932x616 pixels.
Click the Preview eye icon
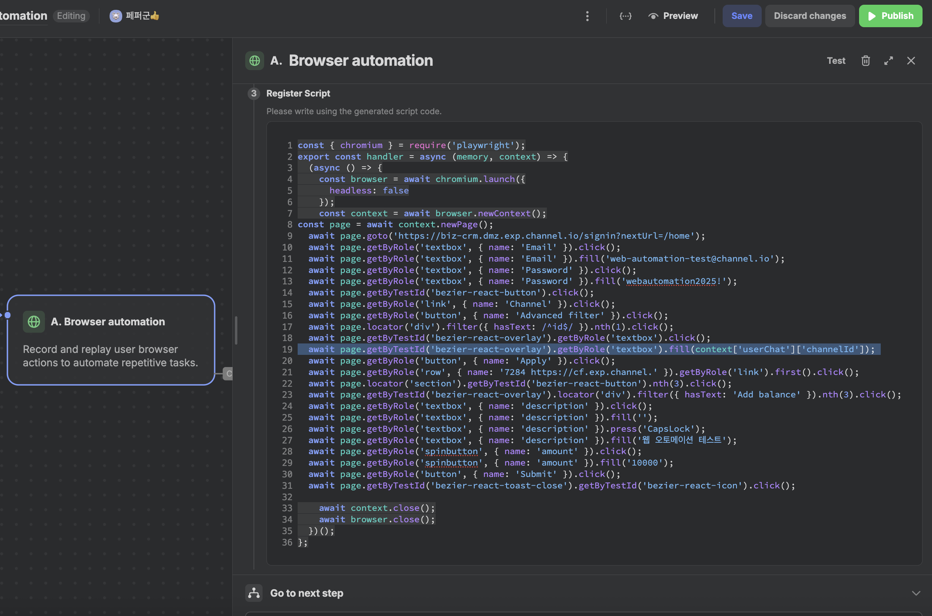click(653, 16)
